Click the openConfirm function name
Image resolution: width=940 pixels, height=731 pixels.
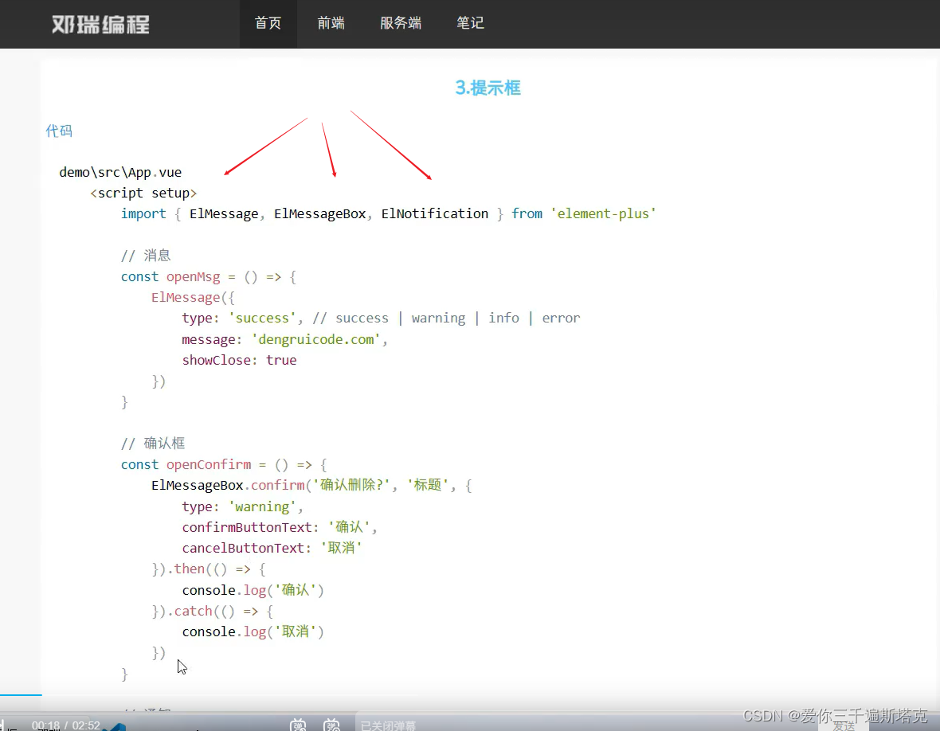click(209, 464)
